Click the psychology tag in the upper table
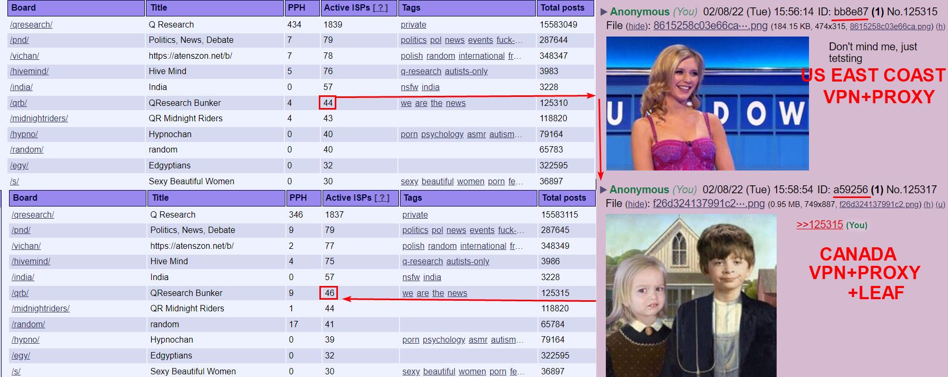The height and width of the screenshot is (377, 948). 442,134
